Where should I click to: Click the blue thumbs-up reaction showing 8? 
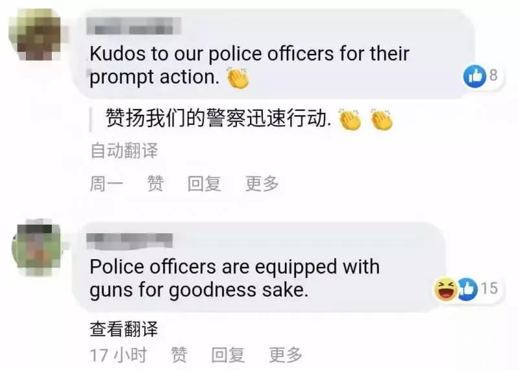[x=475, y=76]
